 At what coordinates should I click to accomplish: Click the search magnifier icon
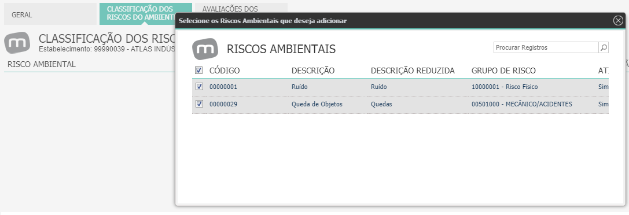pyautogui.click(x=604, y=47)
